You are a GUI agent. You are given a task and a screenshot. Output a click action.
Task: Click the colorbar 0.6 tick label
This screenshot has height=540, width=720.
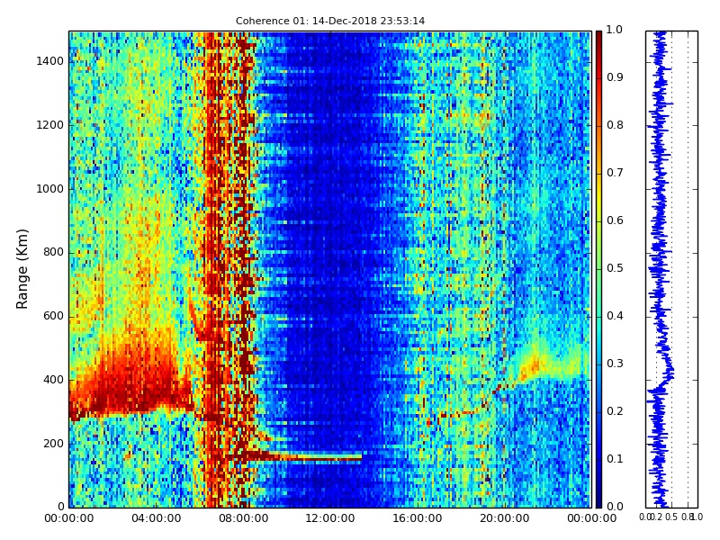click(x=615, y=220)
